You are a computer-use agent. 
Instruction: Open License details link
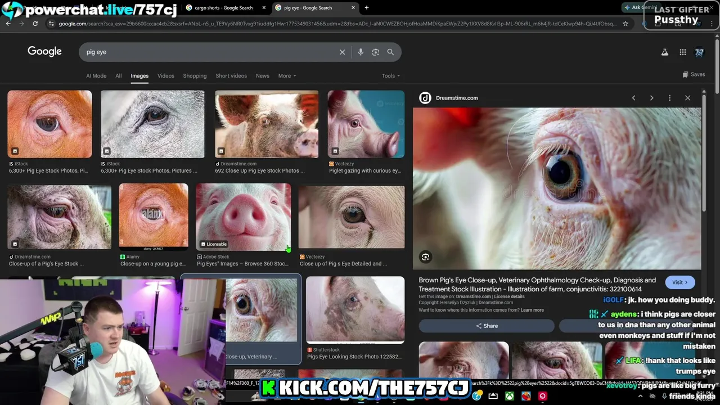(x=509, y=296)
